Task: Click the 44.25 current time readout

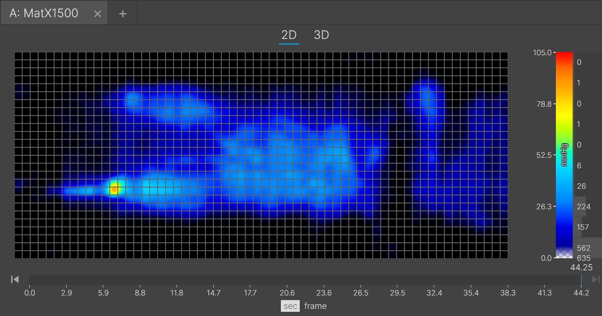Action: point(581,268)
